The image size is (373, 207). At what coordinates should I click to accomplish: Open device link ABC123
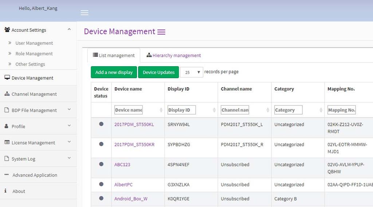click(x=122, y=164)
